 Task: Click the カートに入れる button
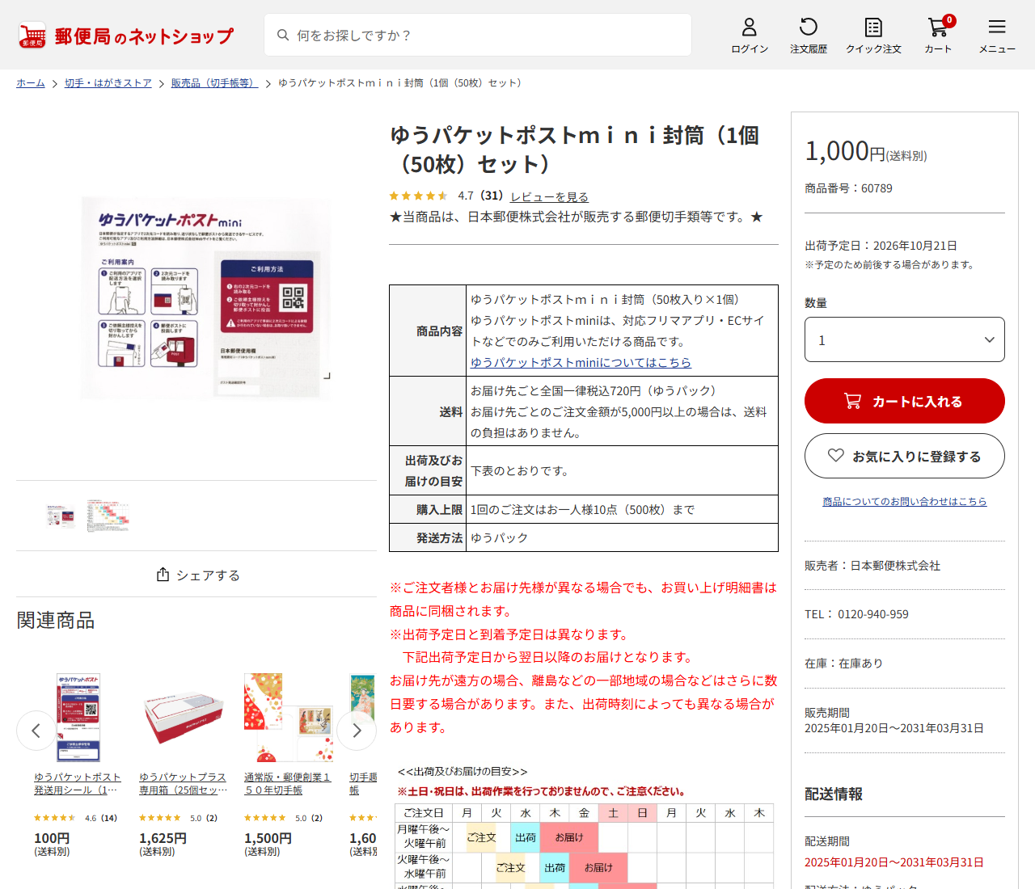tap(905, 401)
